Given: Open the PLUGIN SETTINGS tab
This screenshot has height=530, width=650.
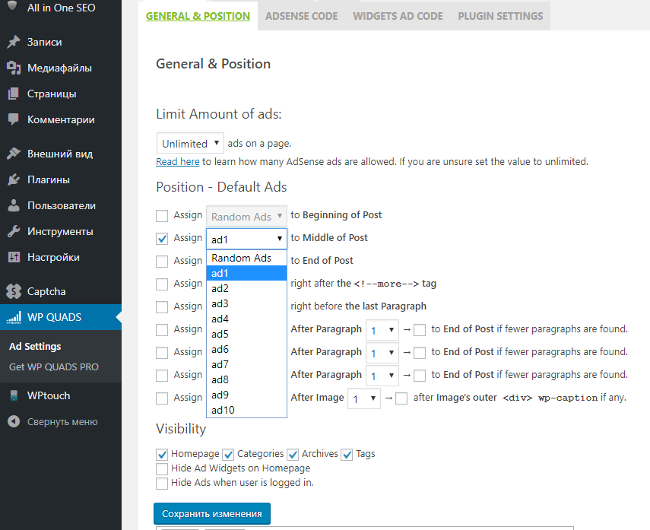Looking at the screenshot, I should [x=500, y=16].
